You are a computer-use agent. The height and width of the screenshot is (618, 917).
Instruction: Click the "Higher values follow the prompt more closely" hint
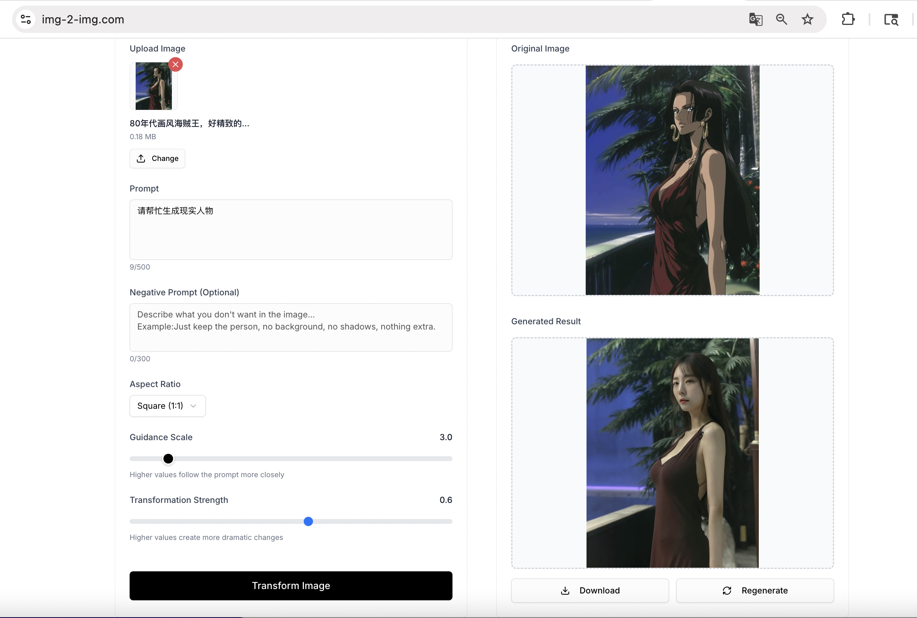(x=207, y=475)
